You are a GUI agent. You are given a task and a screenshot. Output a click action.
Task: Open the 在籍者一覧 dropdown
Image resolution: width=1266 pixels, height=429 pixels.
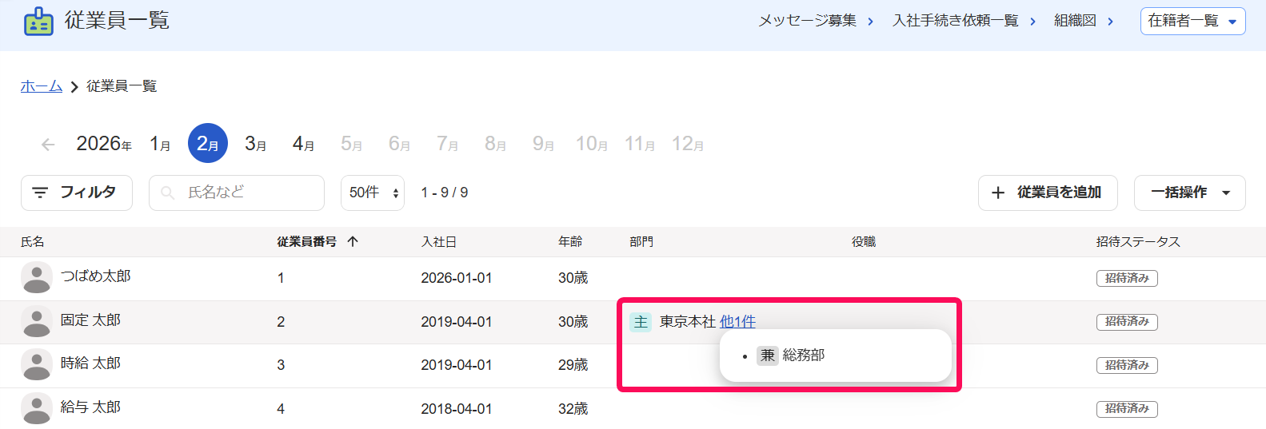(1192, 21)
